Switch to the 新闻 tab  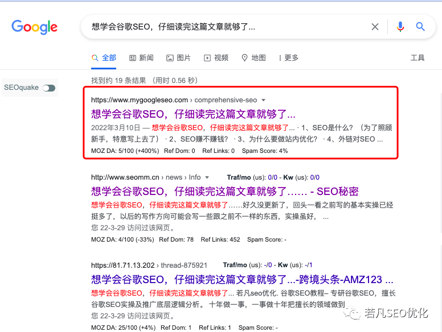141,58
